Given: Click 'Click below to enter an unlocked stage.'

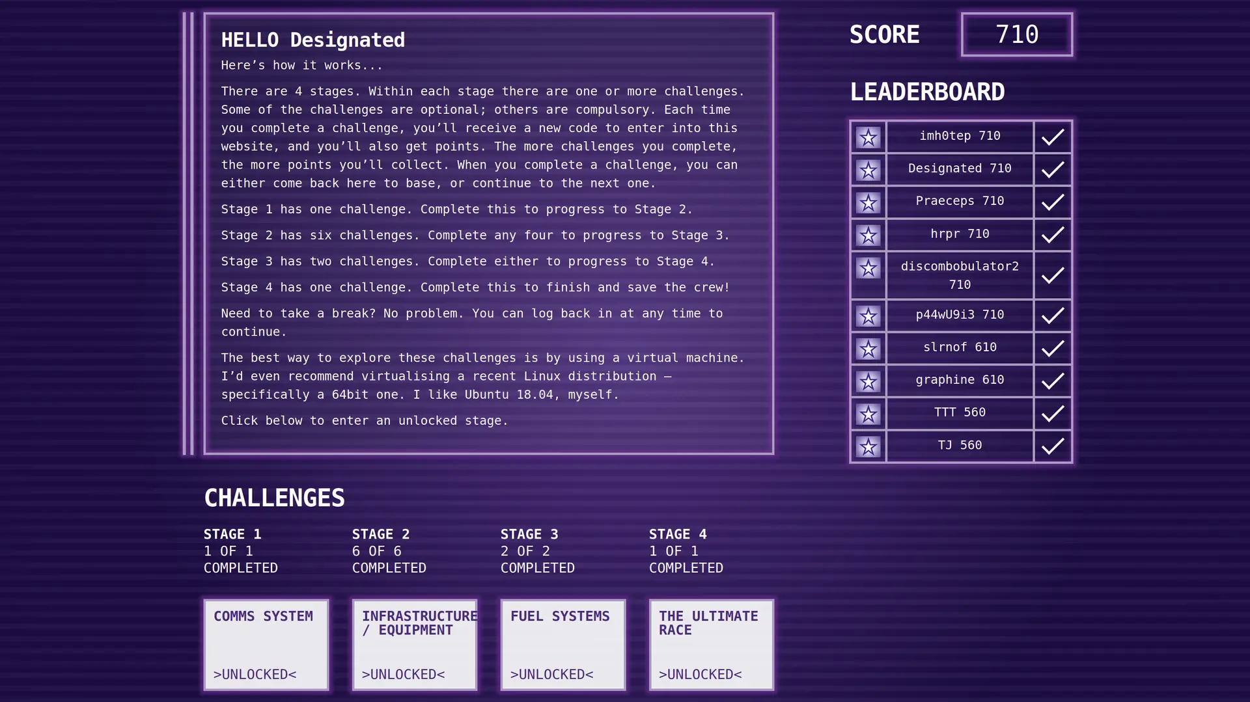Looking at the screenshot, I should 364,421.
